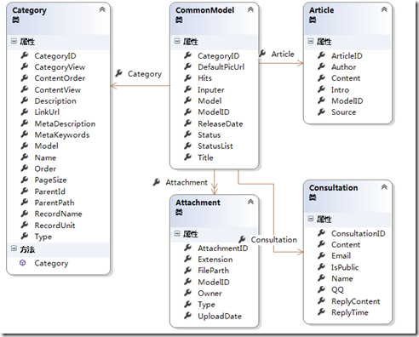The image size is (419, 337).
Task: Click wrench icon beside MetaKeywords property
Action: [25, 134]
